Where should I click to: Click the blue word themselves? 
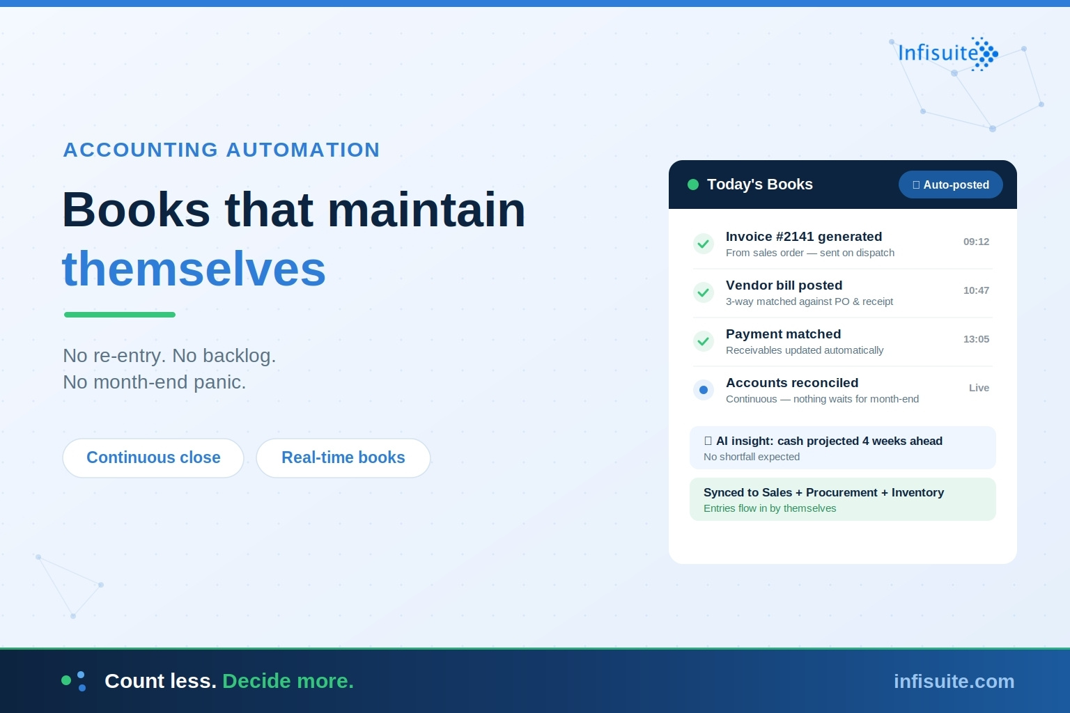(194, 269)
